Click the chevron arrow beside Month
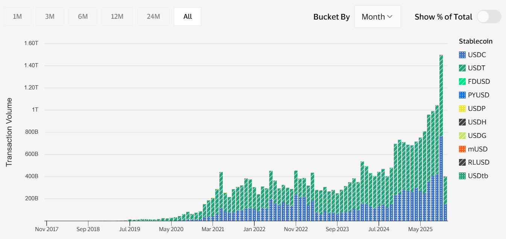 pos(390,17)
